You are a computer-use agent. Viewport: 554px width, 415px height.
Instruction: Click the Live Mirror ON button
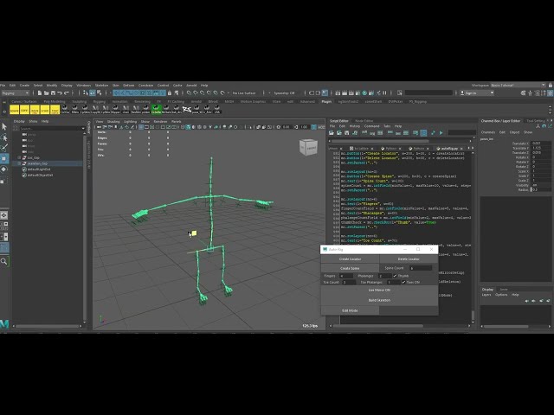[379, 290]
